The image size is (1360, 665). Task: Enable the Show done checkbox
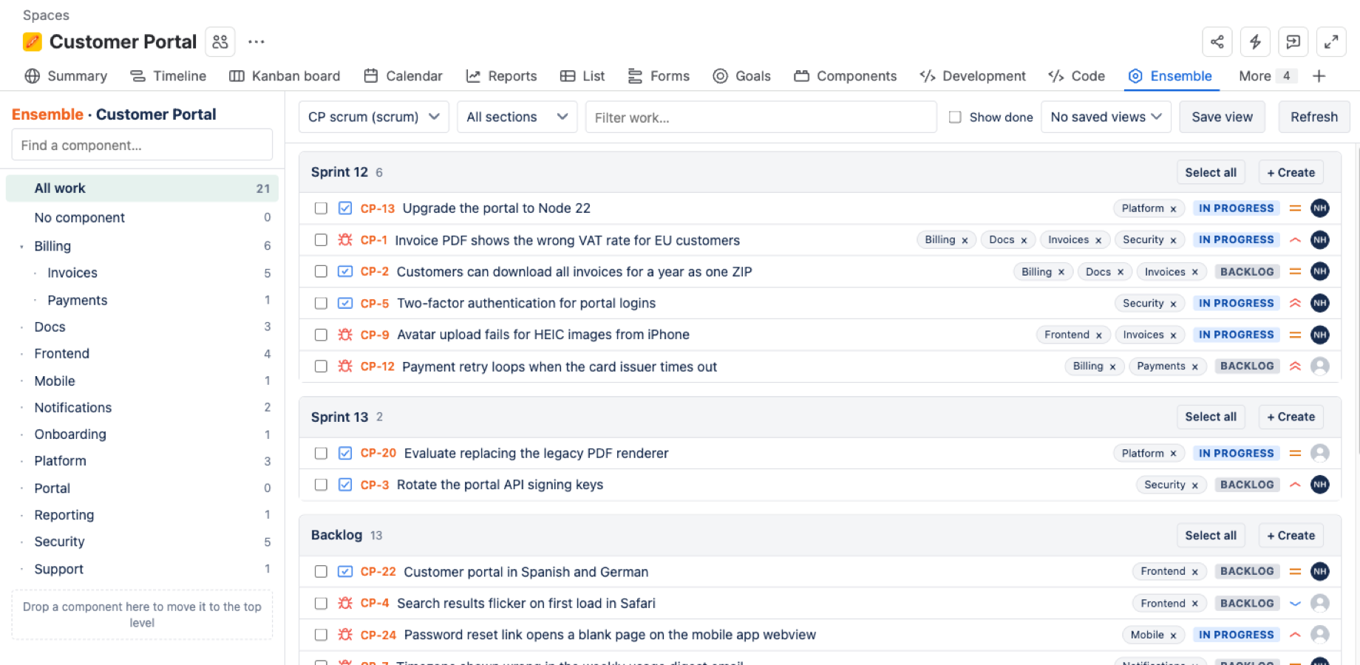click(955, 117)
